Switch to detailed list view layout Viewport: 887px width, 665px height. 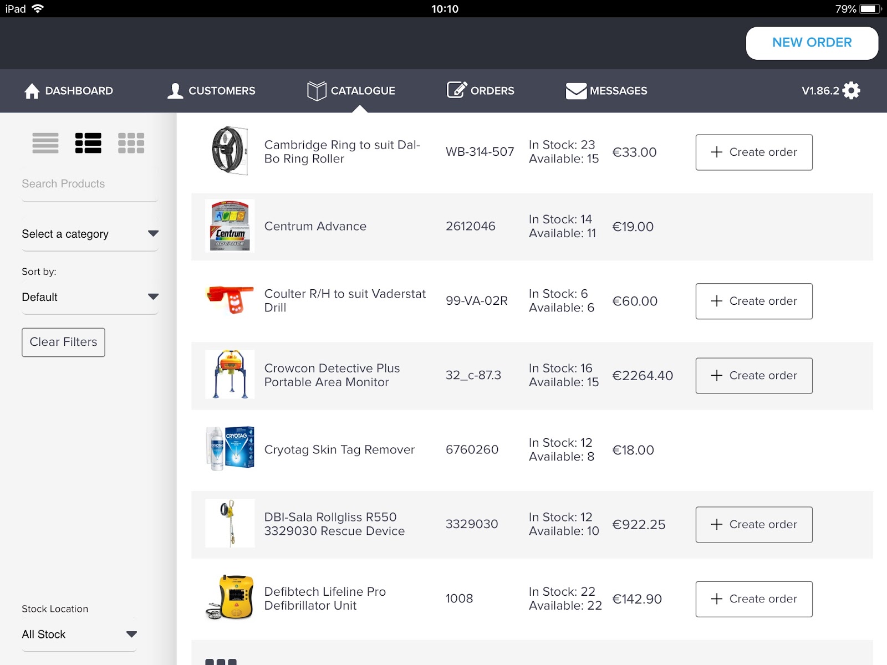click(88, 143)
